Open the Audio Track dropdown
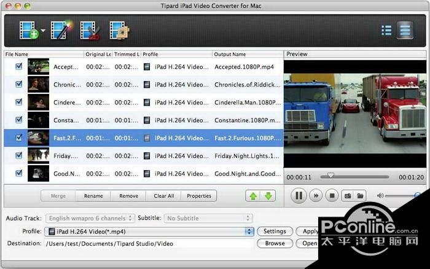The image size is (430, 269). tap(90, 218)
